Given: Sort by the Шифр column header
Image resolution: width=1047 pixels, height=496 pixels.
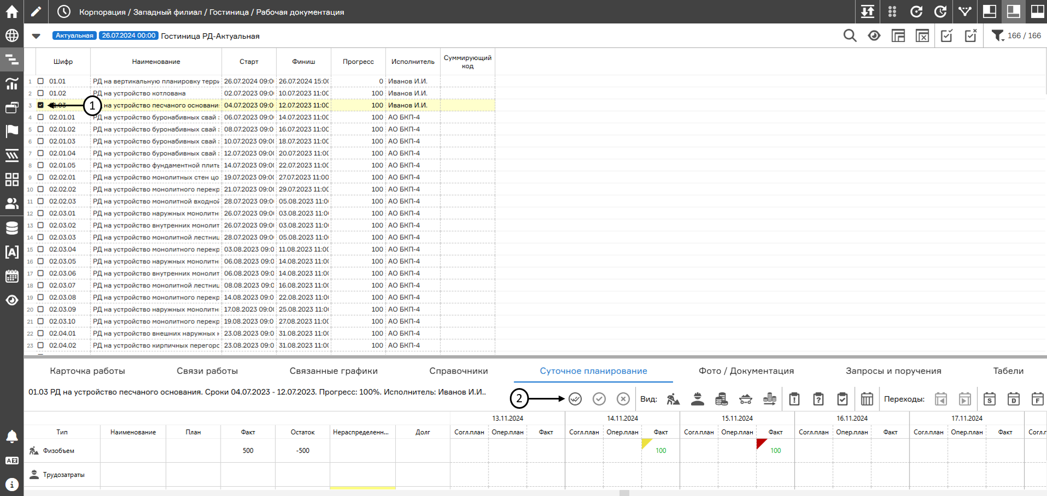Looking at the screenshot, I should (63, 62).
